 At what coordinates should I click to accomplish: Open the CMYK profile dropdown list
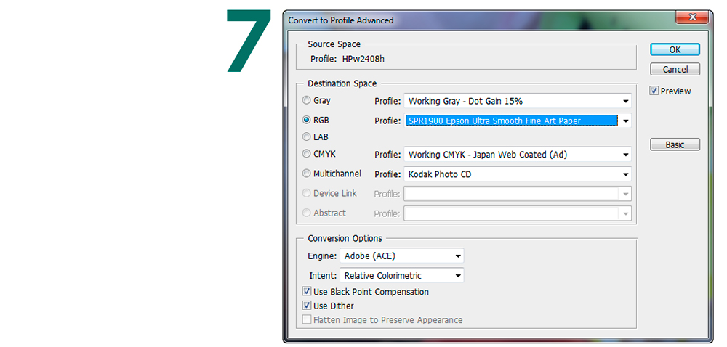pos(625,155)
